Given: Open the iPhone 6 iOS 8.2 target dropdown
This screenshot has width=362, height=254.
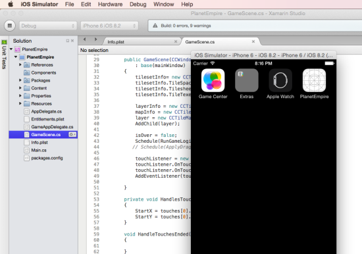Looking at the screenshot, I should [x=109, y=26].
